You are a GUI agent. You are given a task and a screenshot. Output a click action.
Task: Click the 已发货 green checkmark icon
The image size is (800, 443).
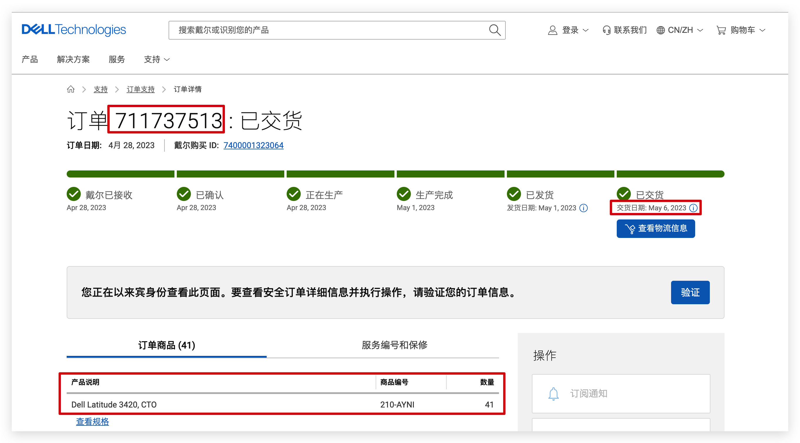(514, 194)
